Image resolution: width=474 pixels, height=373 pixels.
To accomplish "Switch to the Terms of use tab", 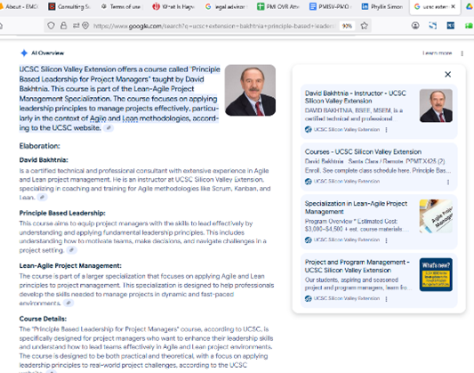I will 121,6.
